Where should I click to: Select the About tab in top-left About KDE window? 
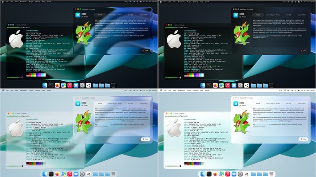point(100,15)
